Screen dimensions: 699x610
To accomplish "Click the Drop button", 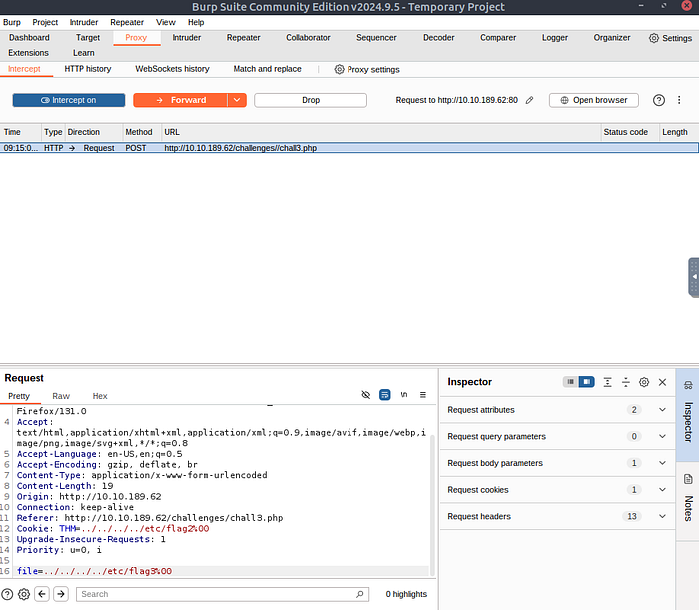I will (311, 100).
